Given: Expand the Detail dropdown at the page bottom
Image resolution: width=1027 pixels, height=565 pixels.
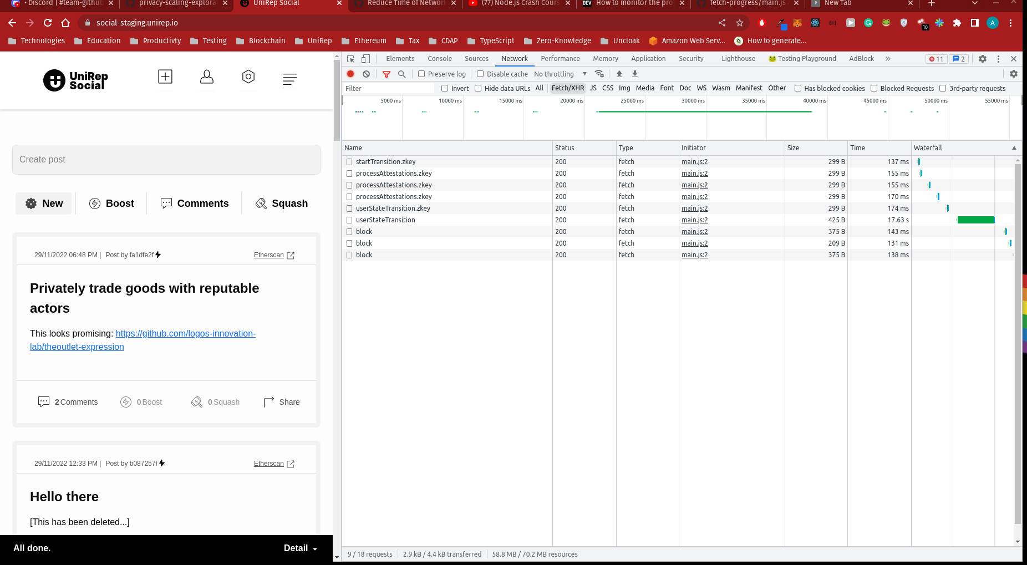Looking at the screenshot, I should pos(300,548).
